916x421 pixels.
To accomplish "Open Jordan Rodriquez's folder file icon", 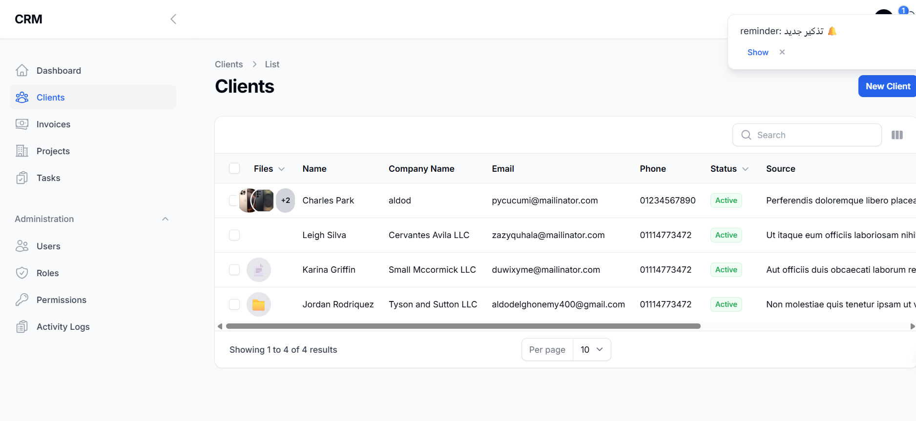I will [259, 304].
